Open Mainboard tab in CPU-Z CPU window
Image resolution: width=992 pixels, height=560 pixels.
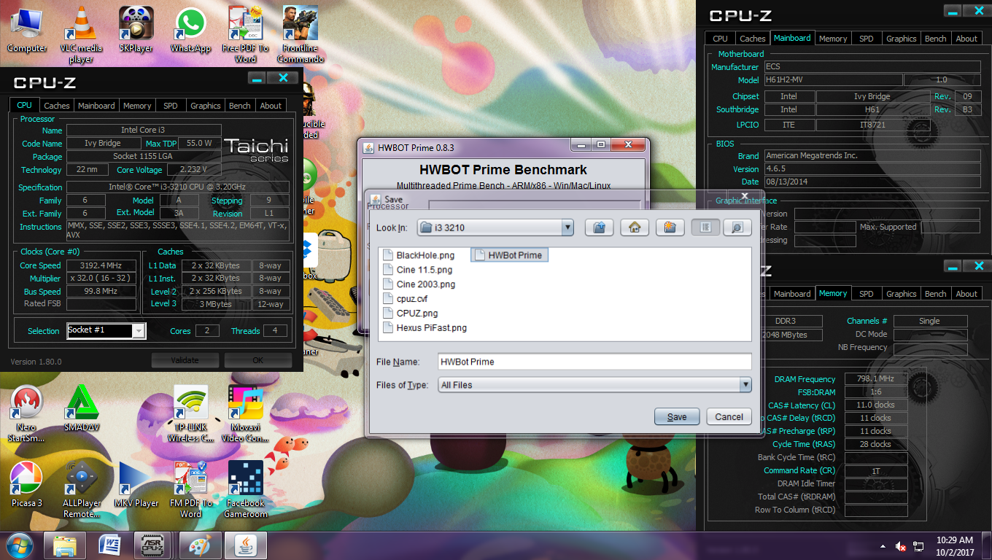coord(96,106)
